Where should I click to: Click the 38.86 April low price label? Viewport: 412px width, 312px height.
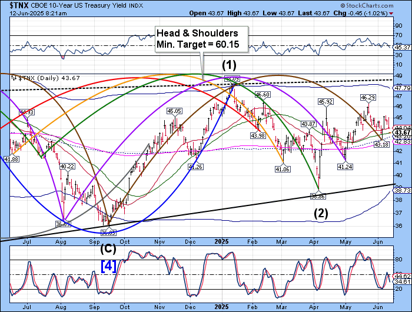point(318,196)
